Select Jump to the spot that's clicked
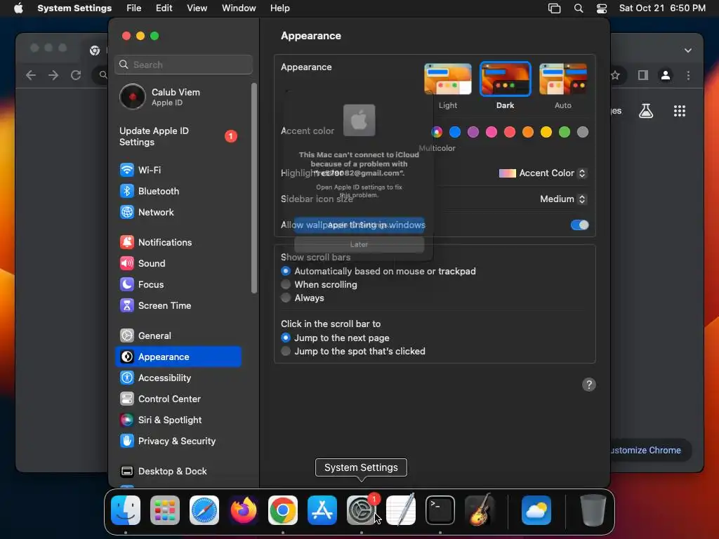This screenshot has width=719, height=539. [286, 351]
